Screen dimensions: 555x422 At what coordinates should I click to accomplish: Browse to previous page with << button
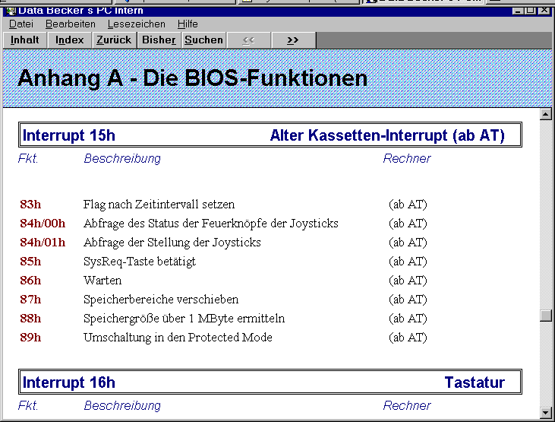pyautogui.click(x=248, y=40)
